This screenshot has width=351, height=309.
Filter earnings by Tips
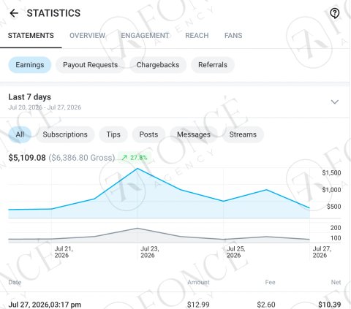point(113,134)
